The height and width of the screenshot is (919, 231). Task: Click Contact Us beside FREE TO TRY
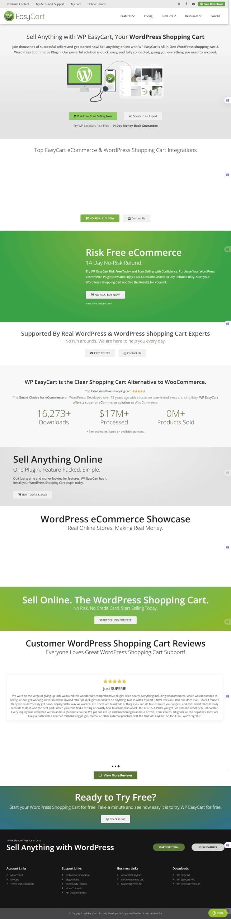[x=132, y=353]
